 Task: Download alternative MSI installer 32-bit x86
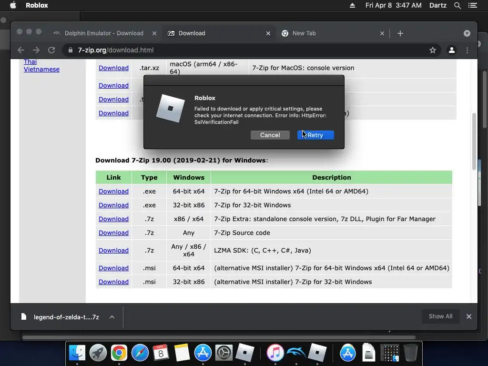pyautogui.click(x=113, y=282)
